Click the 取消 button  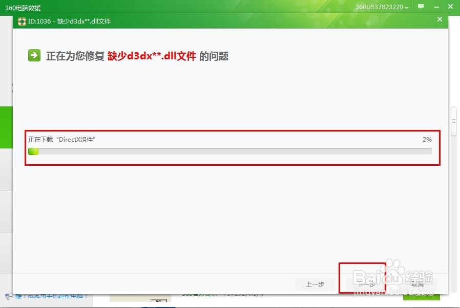[x=417, y=284]
